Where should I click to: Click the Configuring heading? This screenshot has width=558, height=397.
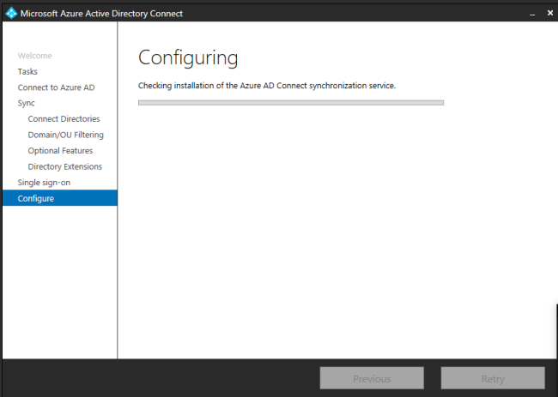pyautogui.click(x=188, y=57)
